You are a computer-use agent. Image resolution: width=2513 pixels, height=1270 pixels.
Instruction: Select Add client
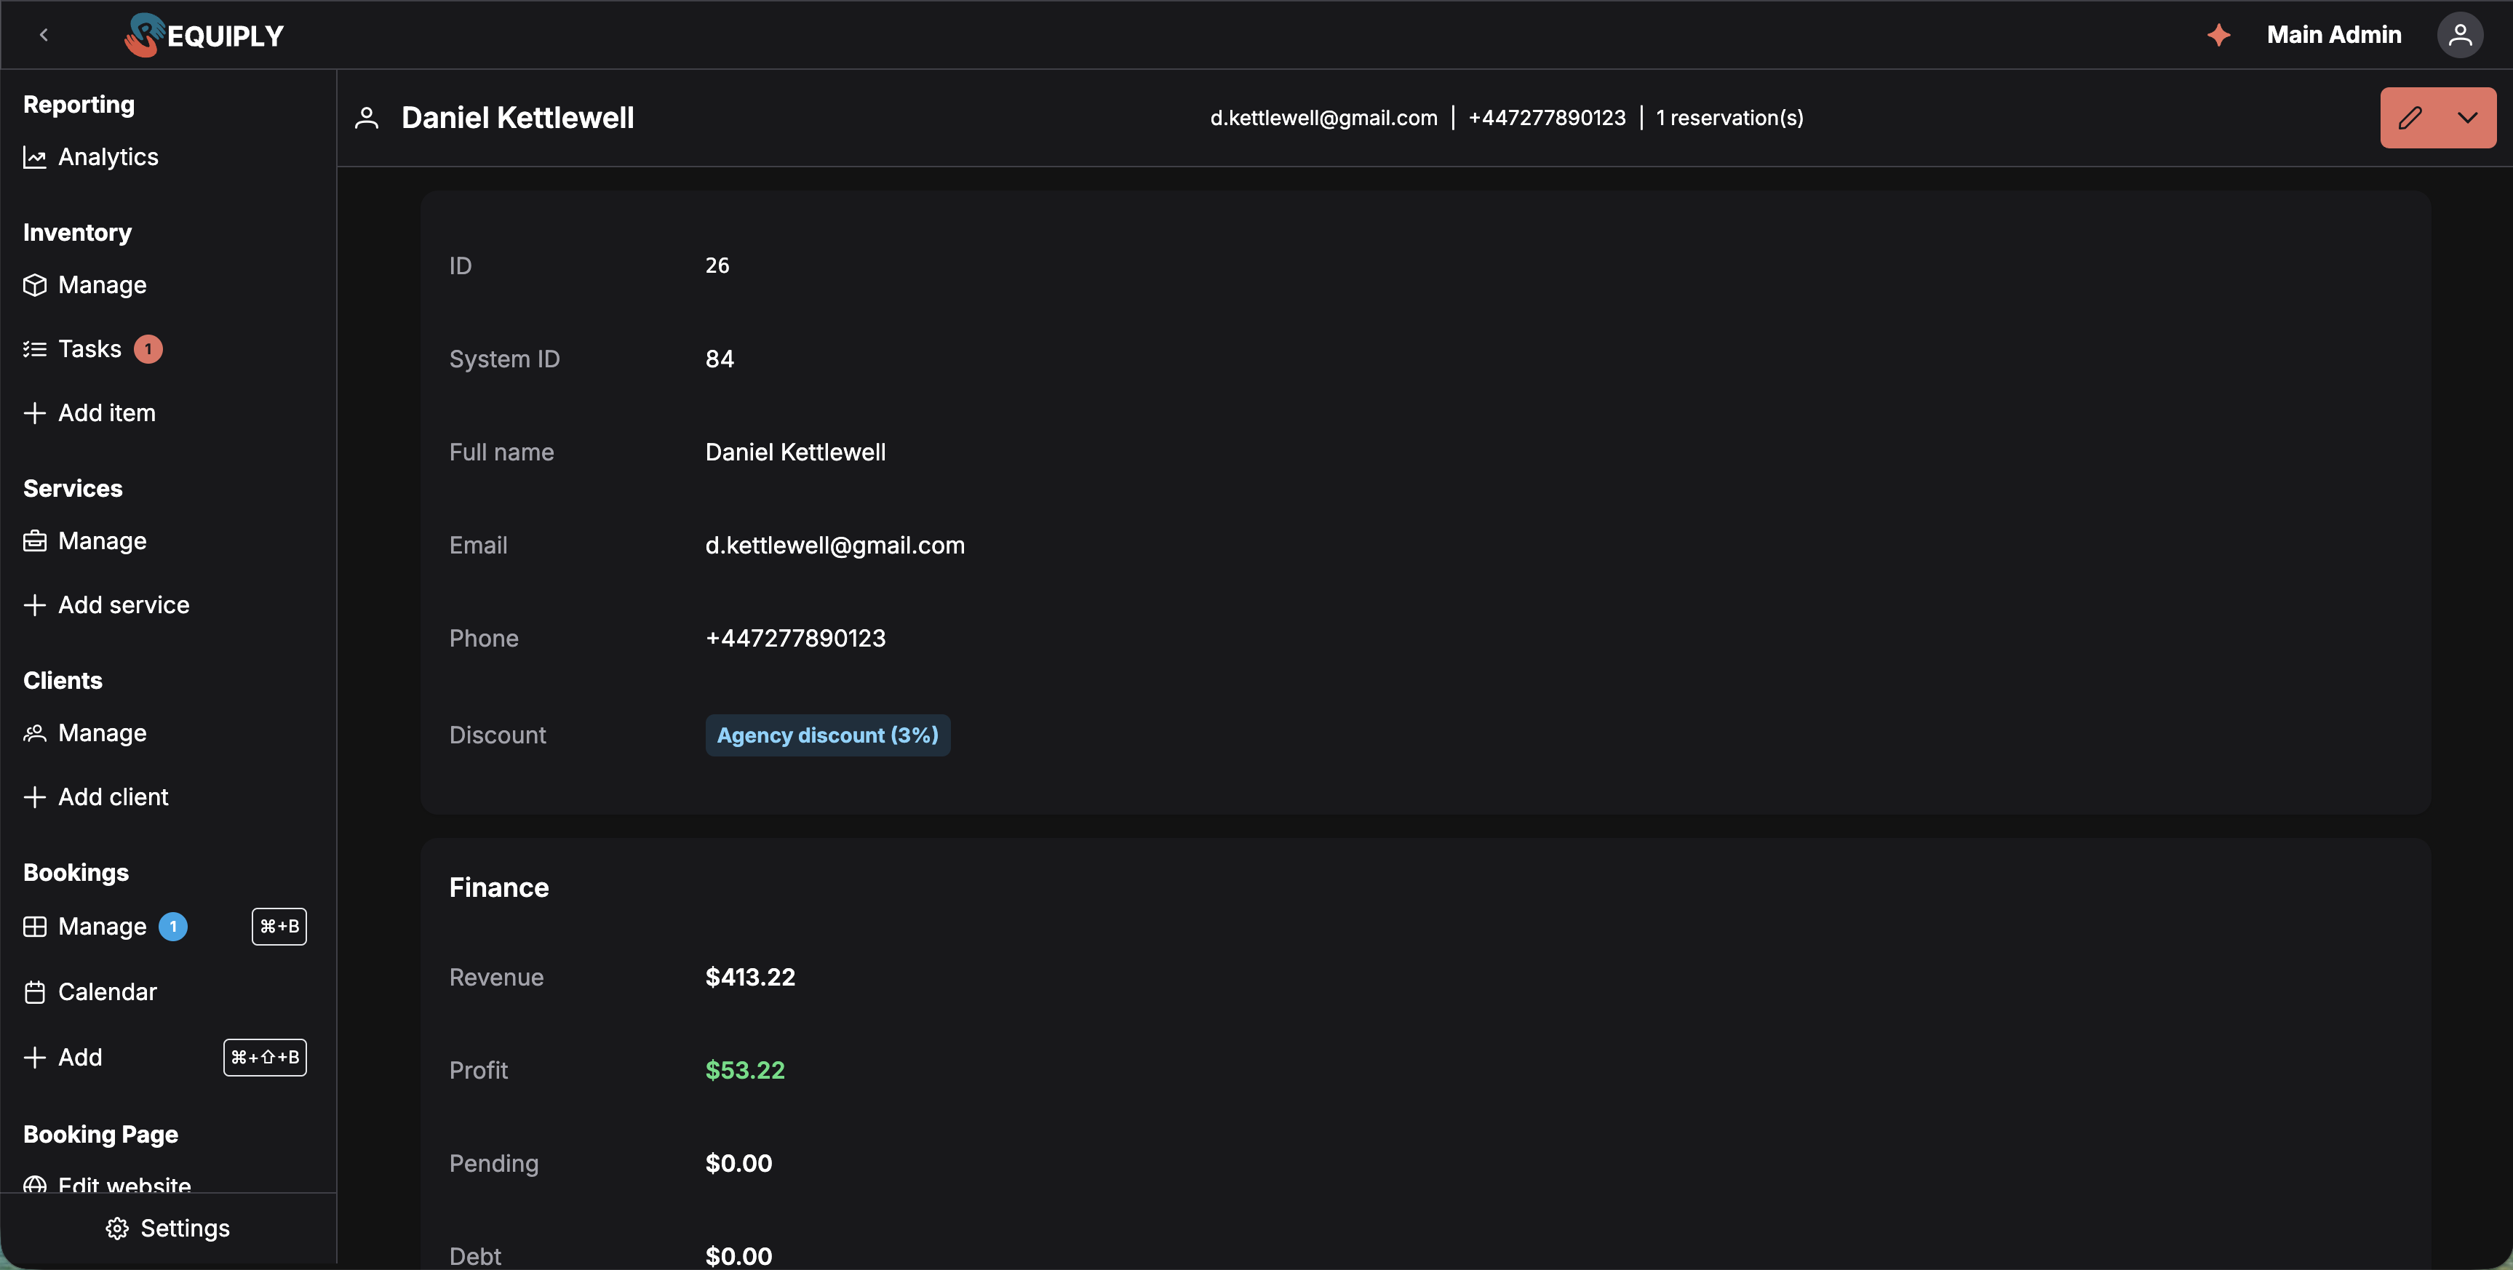tap(113, 798)
